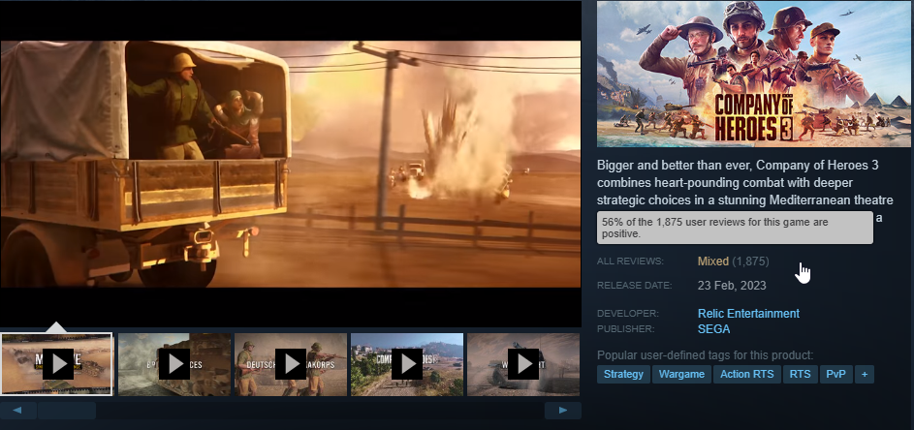Click the release date 23 Feb, 2023
914x430 pixels.
coord(732,286)
